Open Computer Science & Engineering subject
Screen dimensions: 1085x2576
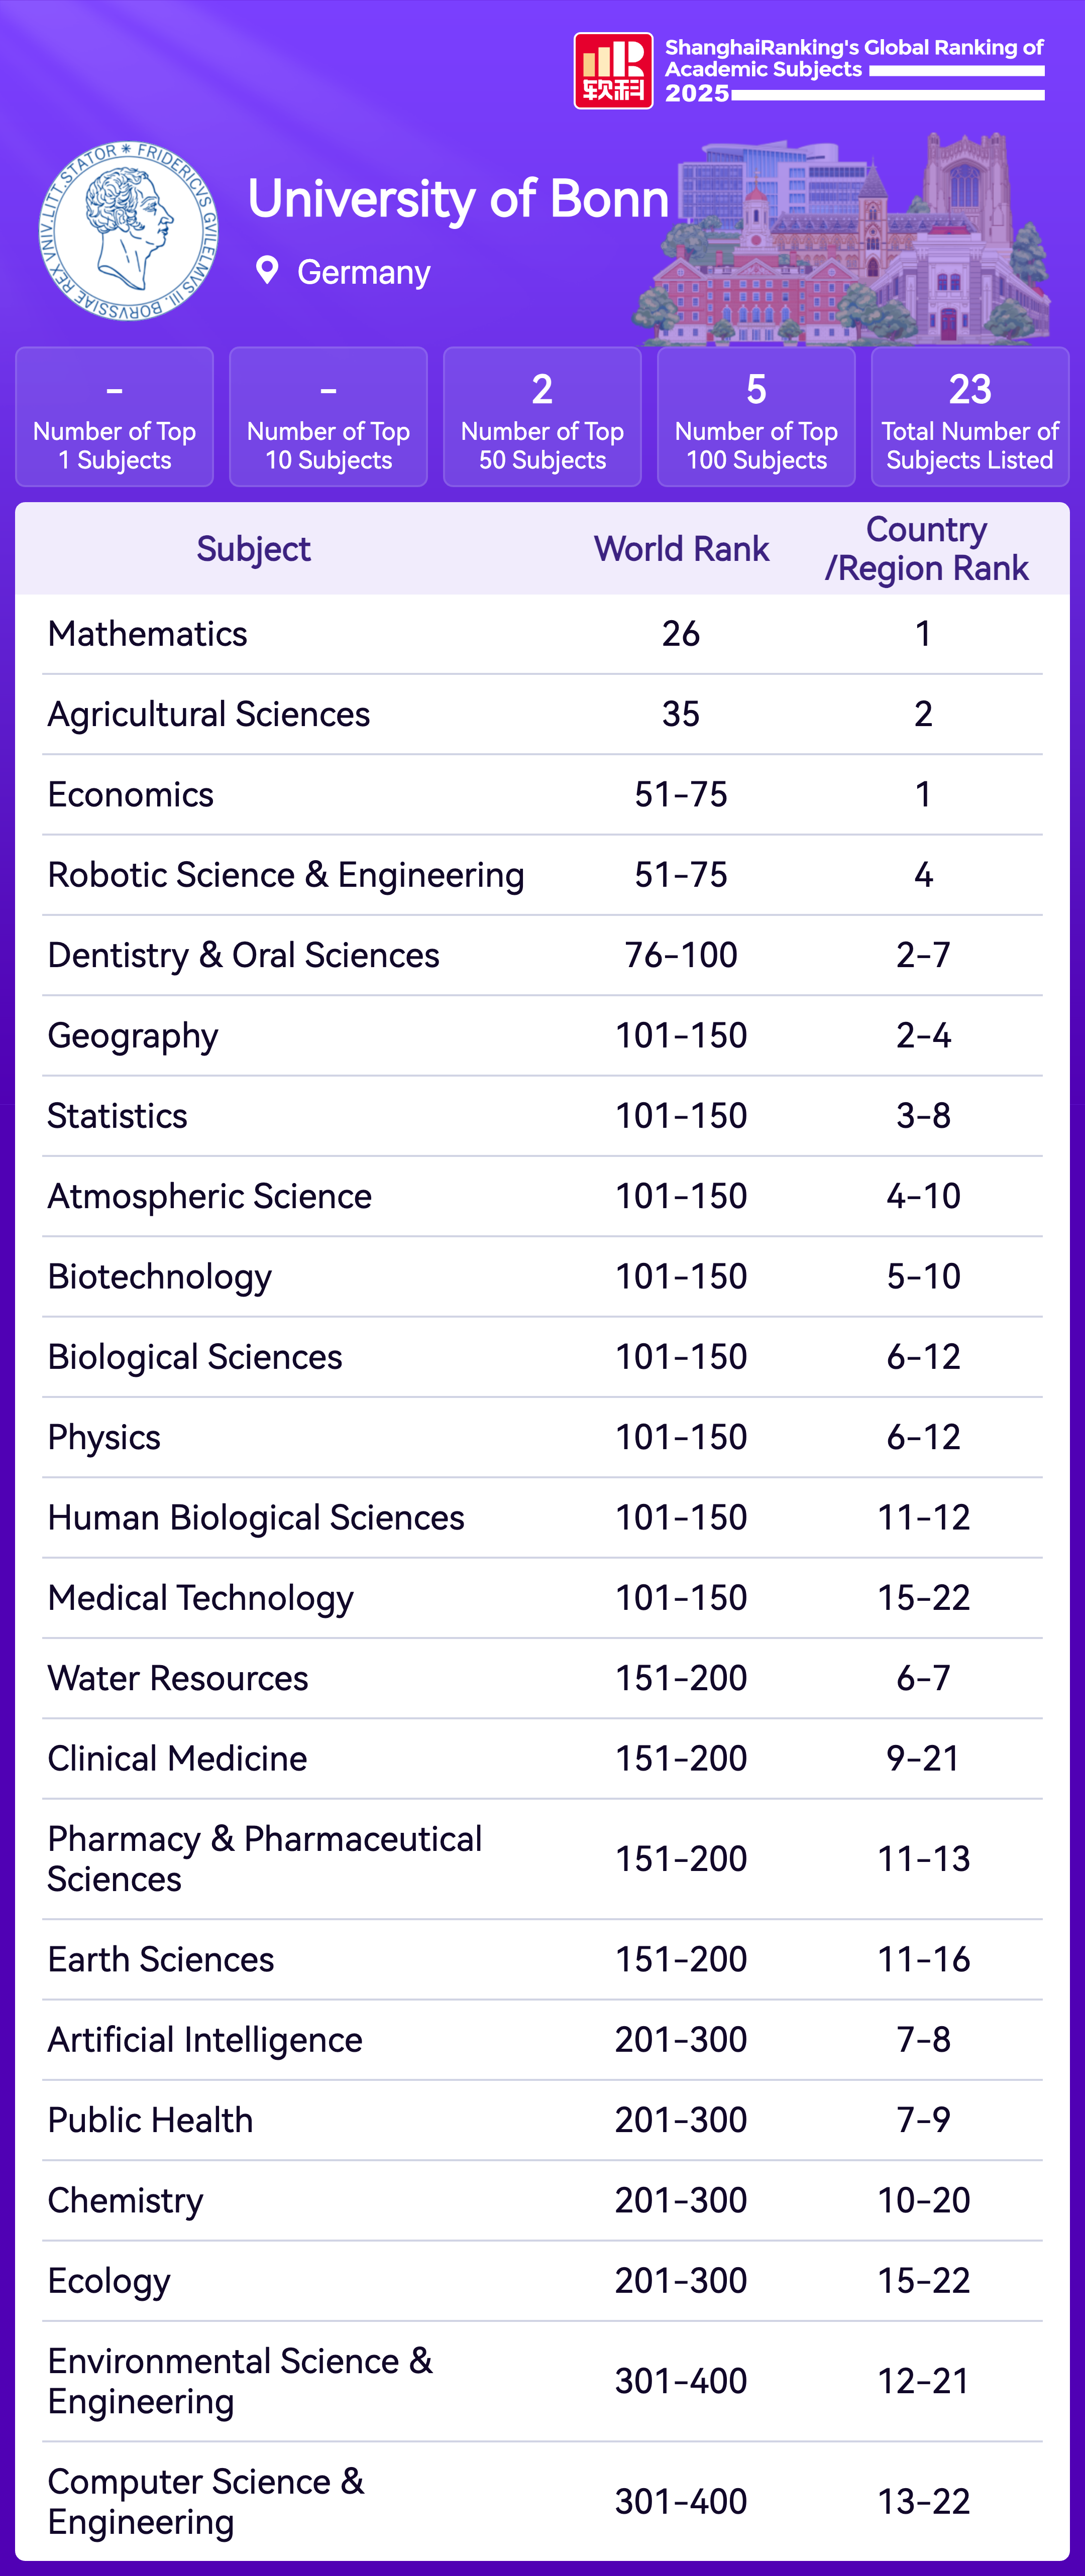point(205,2501)
